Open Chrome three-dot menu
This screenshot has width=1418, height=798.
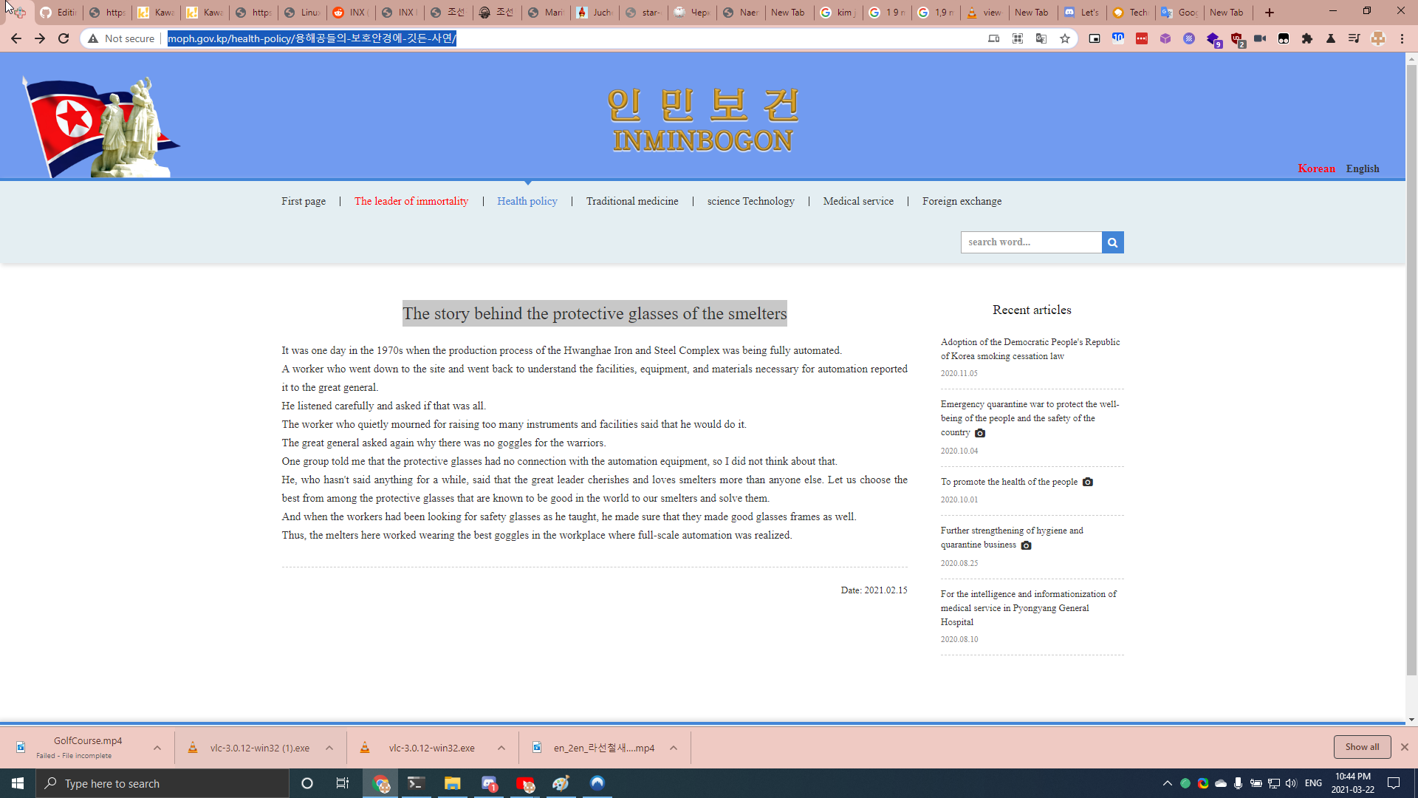click(x=1402, y=38)
